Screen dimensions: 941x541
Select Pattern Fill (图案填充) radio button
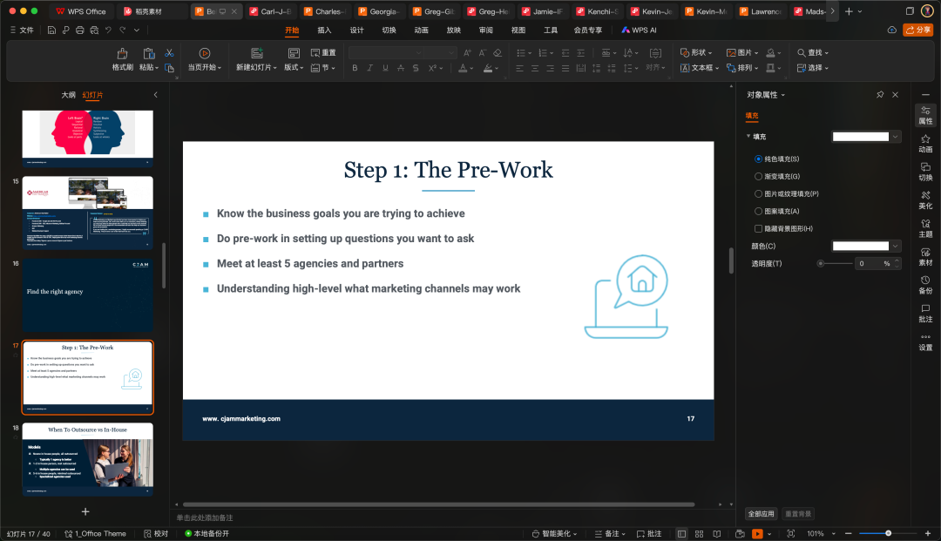(758, 211)
